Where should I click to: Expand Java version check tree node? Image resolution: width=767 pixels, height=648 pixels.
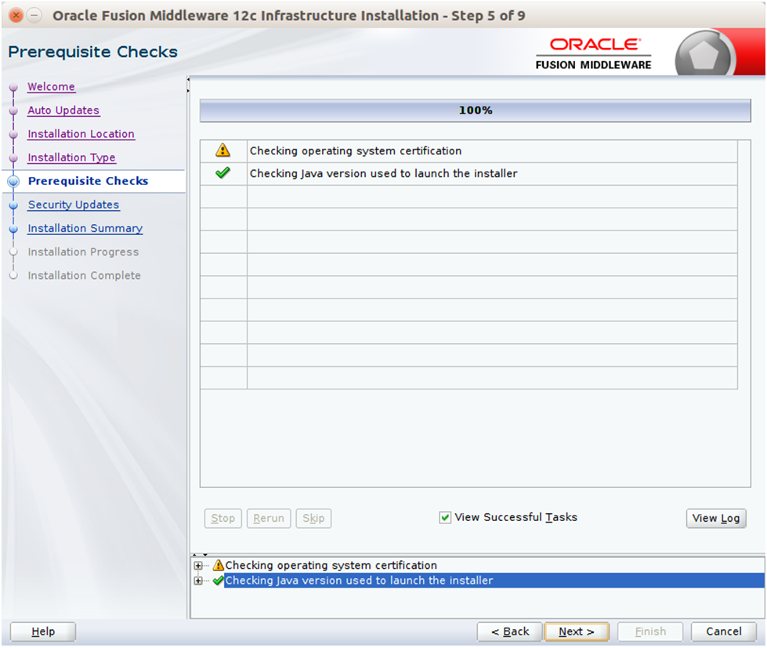[x=198, y=581]
